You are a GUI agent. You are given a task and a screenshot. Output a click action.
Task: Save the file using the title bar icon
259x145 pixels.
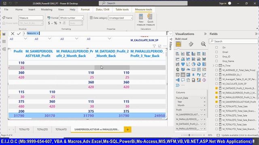(5, 3)
